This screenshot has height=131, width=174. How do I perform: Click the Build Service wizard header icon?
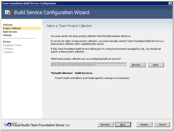click(x=8, y=12)
